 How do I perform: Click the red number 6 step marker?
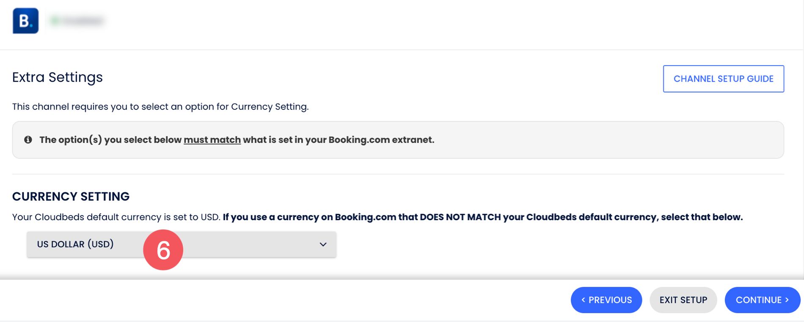pyautogui.click(x=163, y=250)
